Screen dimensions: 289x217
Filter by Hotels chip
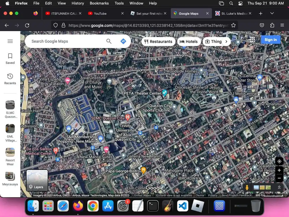click(189, 42)
